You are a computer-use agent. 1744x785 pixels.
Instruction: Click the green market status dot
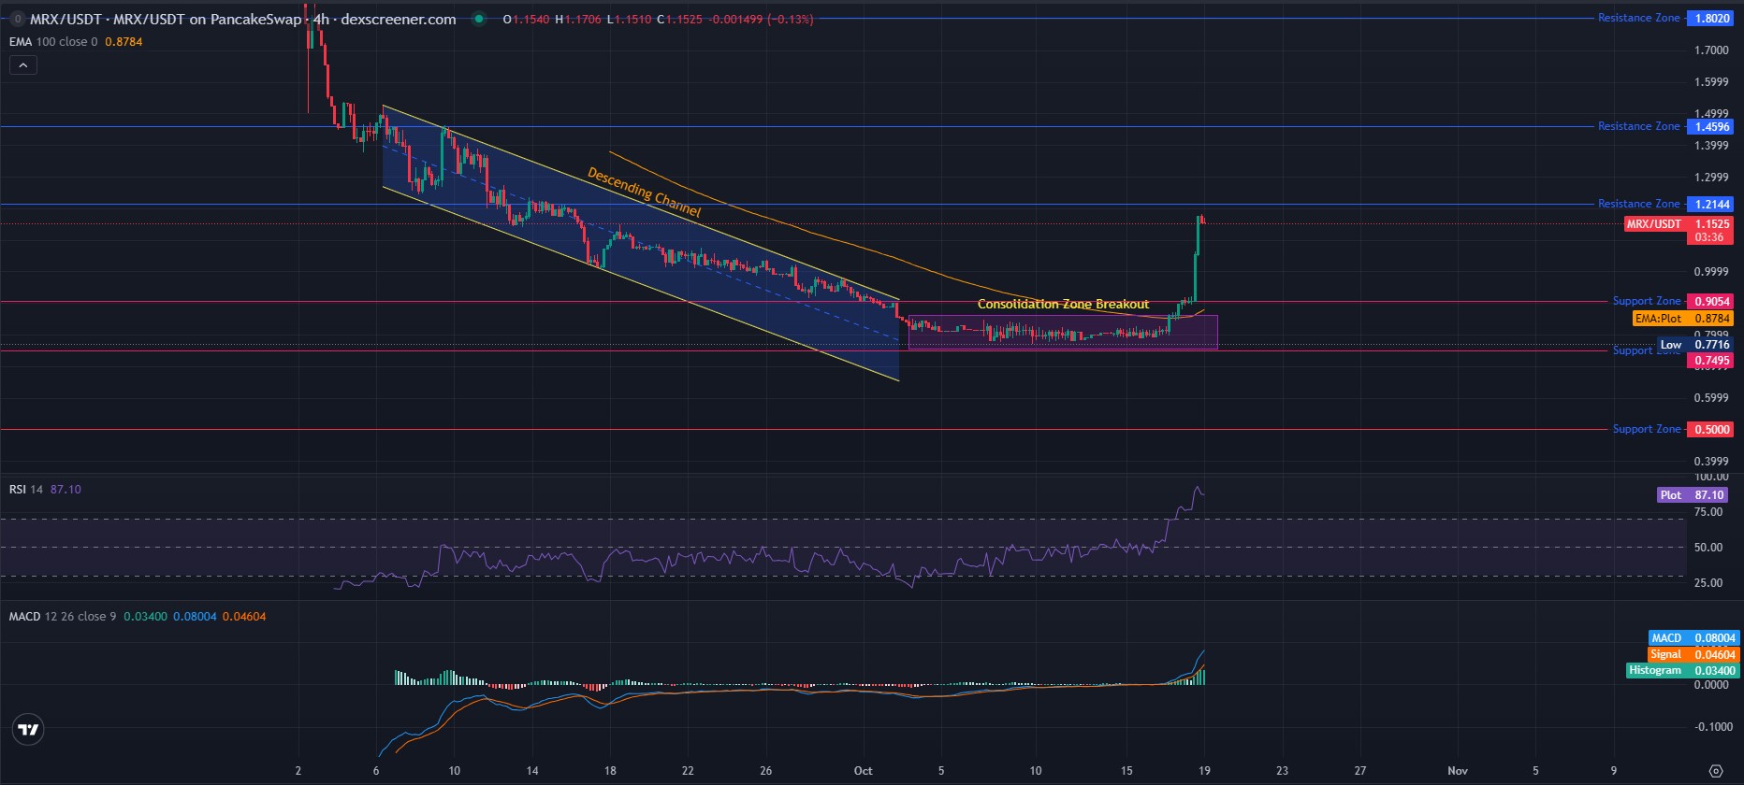479,19
